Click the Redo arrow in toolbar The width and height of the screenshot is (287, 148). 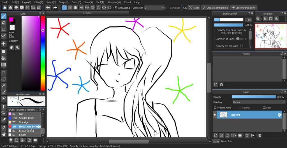(55, 8)
